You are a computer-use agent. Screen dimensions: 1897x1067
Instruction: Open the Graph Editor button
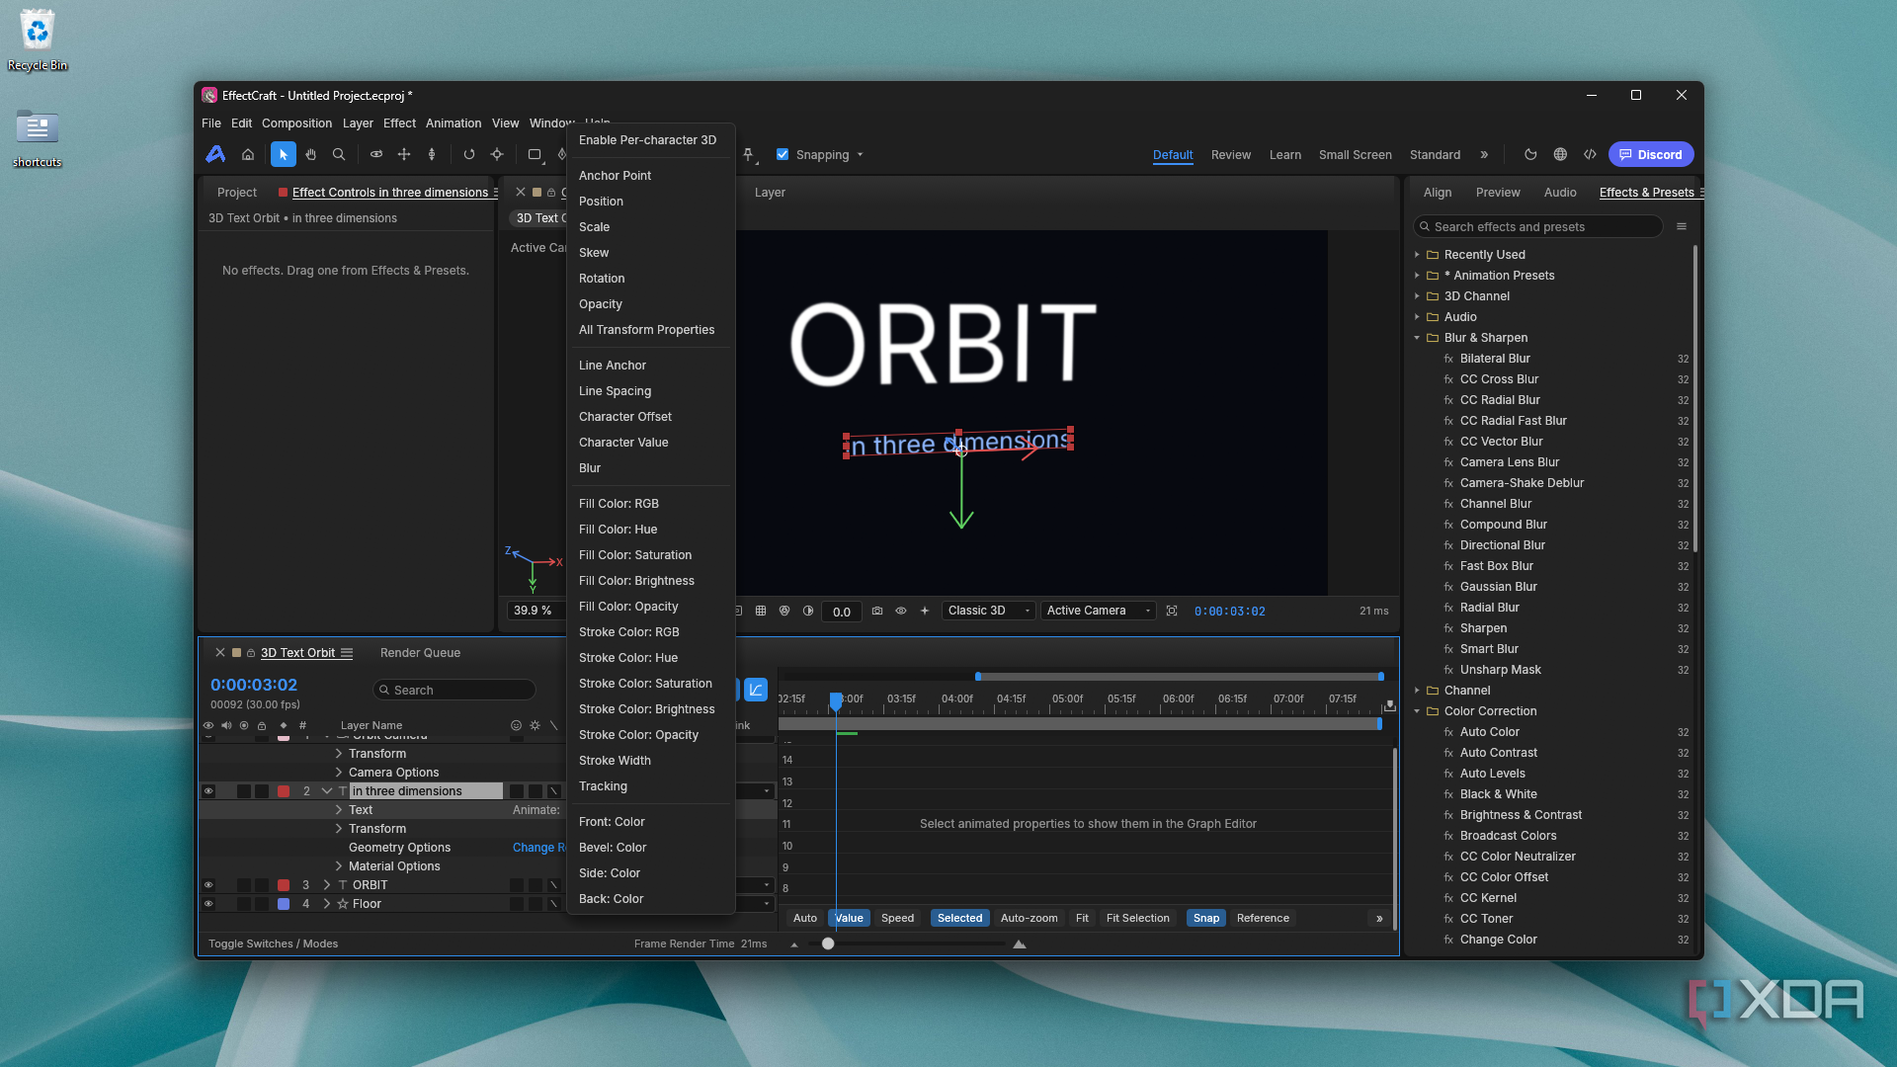click(x=756, y=690)
